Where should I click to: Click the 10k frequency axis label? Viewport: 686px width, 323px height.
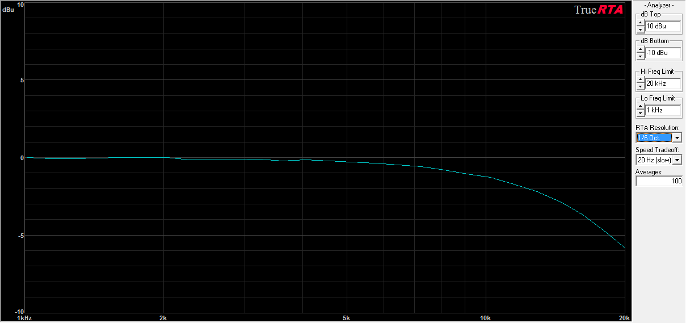click(485, 318)
